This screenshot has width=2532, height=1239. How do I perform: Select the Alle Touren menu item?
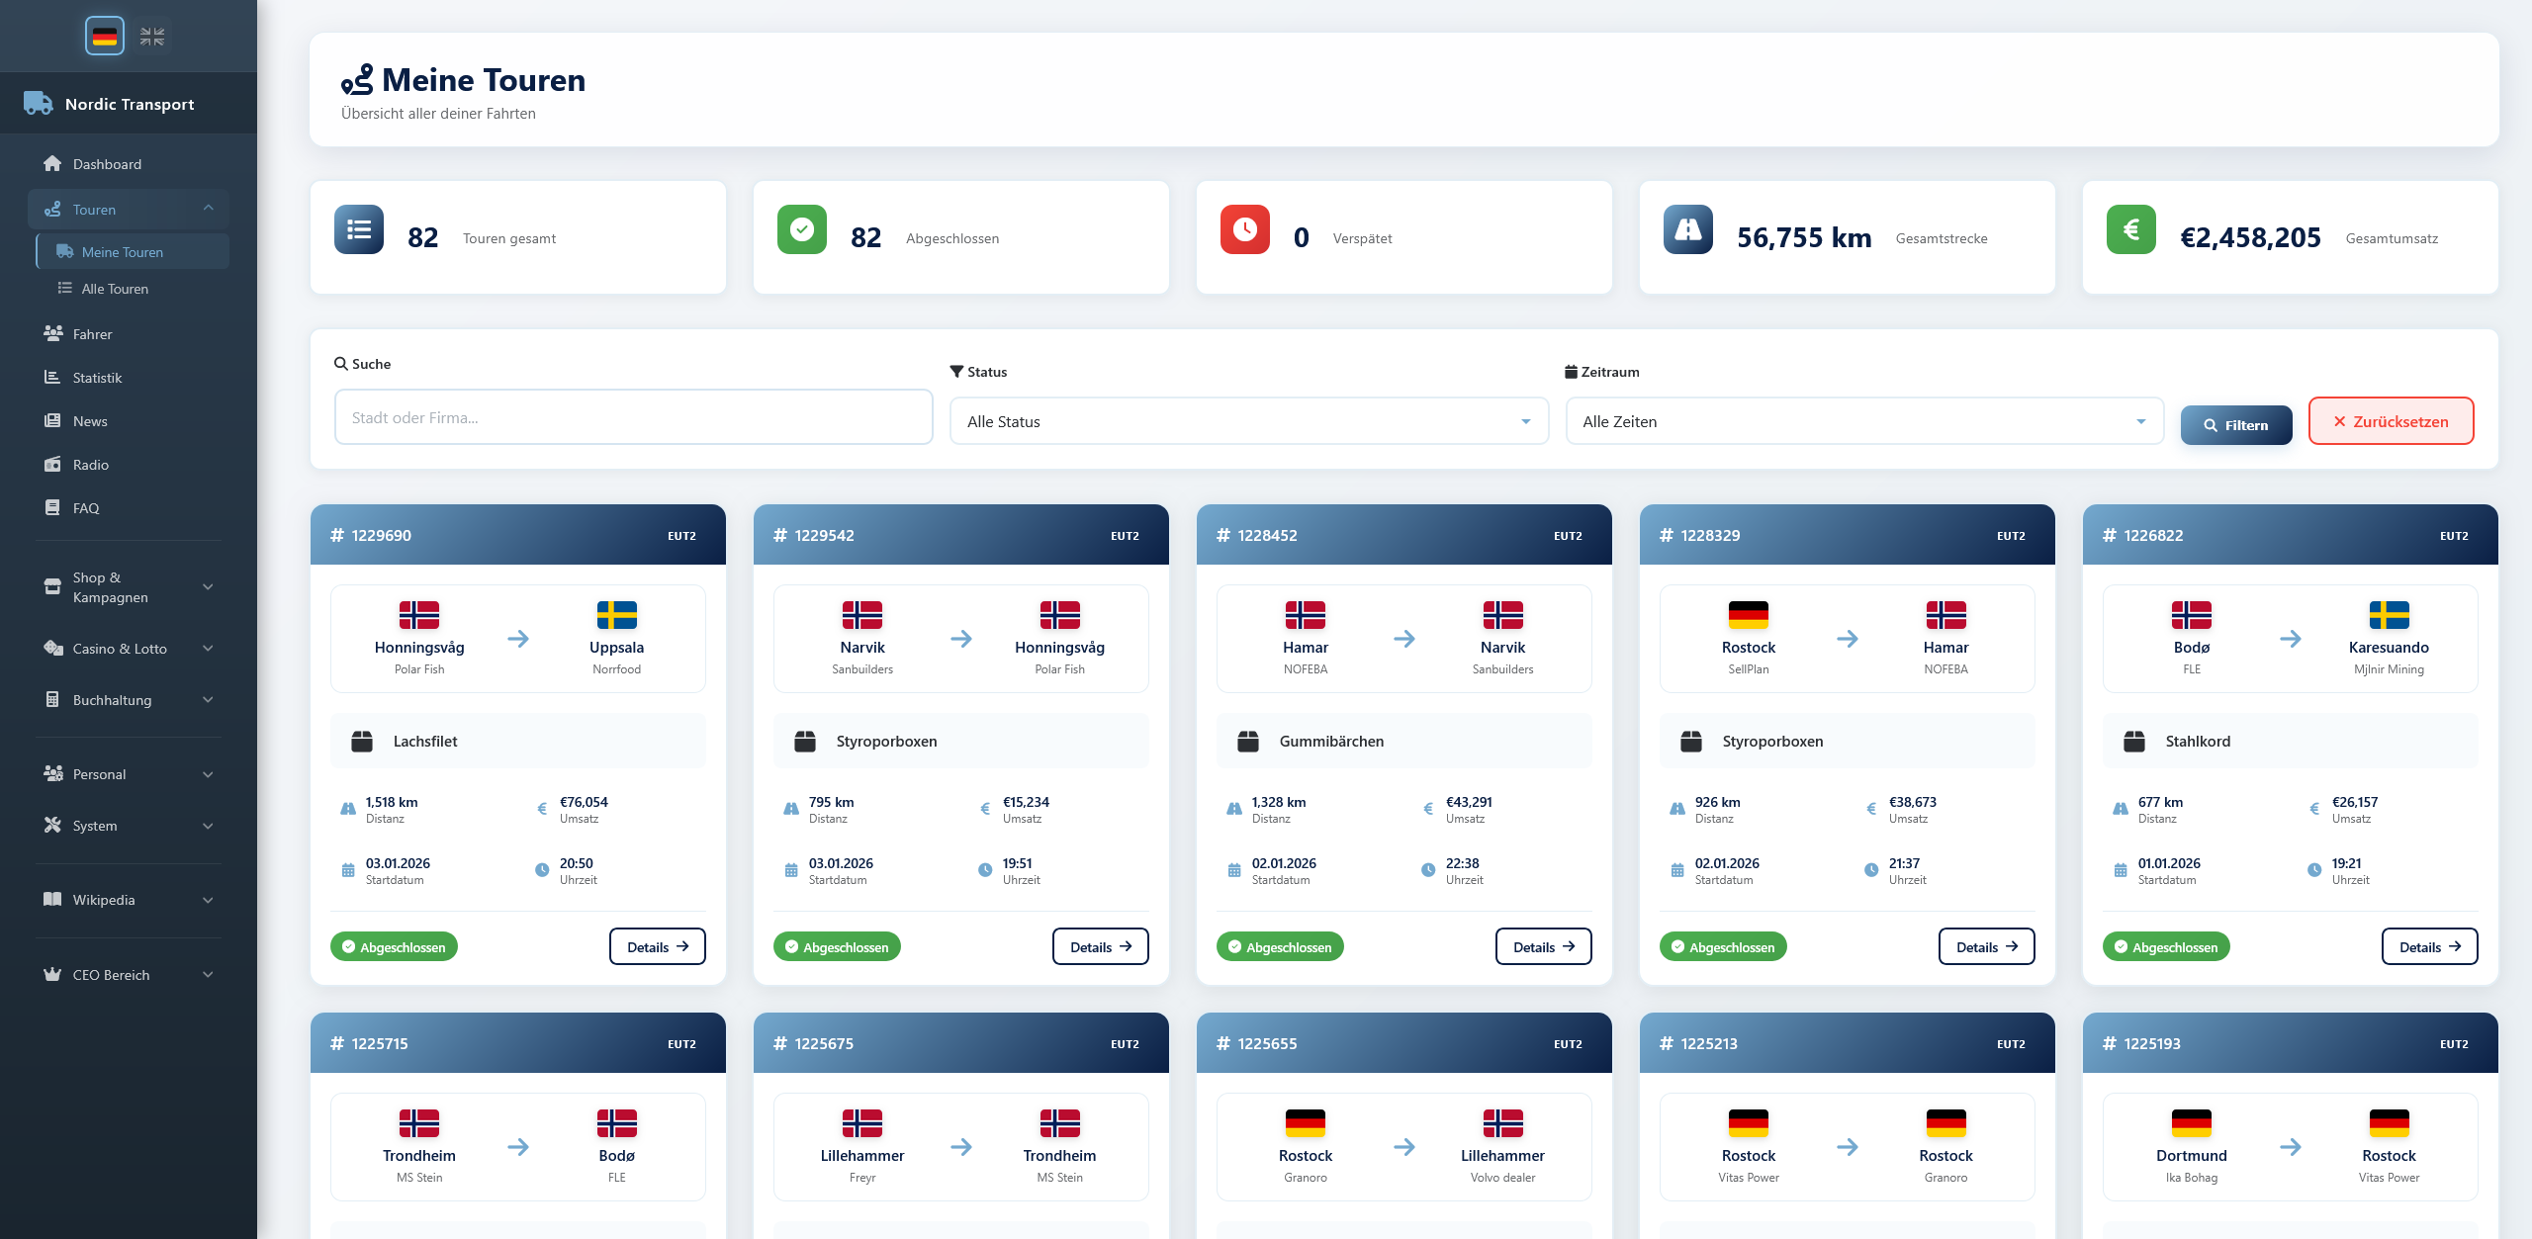[x=115, y=289]
